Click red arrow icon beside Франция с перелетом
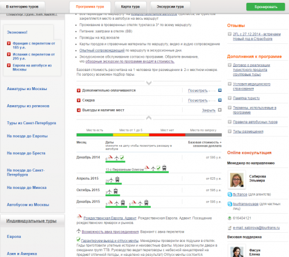 tap(9, 43)
